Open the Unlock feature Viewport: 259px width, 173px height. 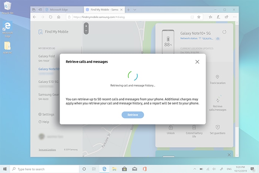tap(171, 130)
